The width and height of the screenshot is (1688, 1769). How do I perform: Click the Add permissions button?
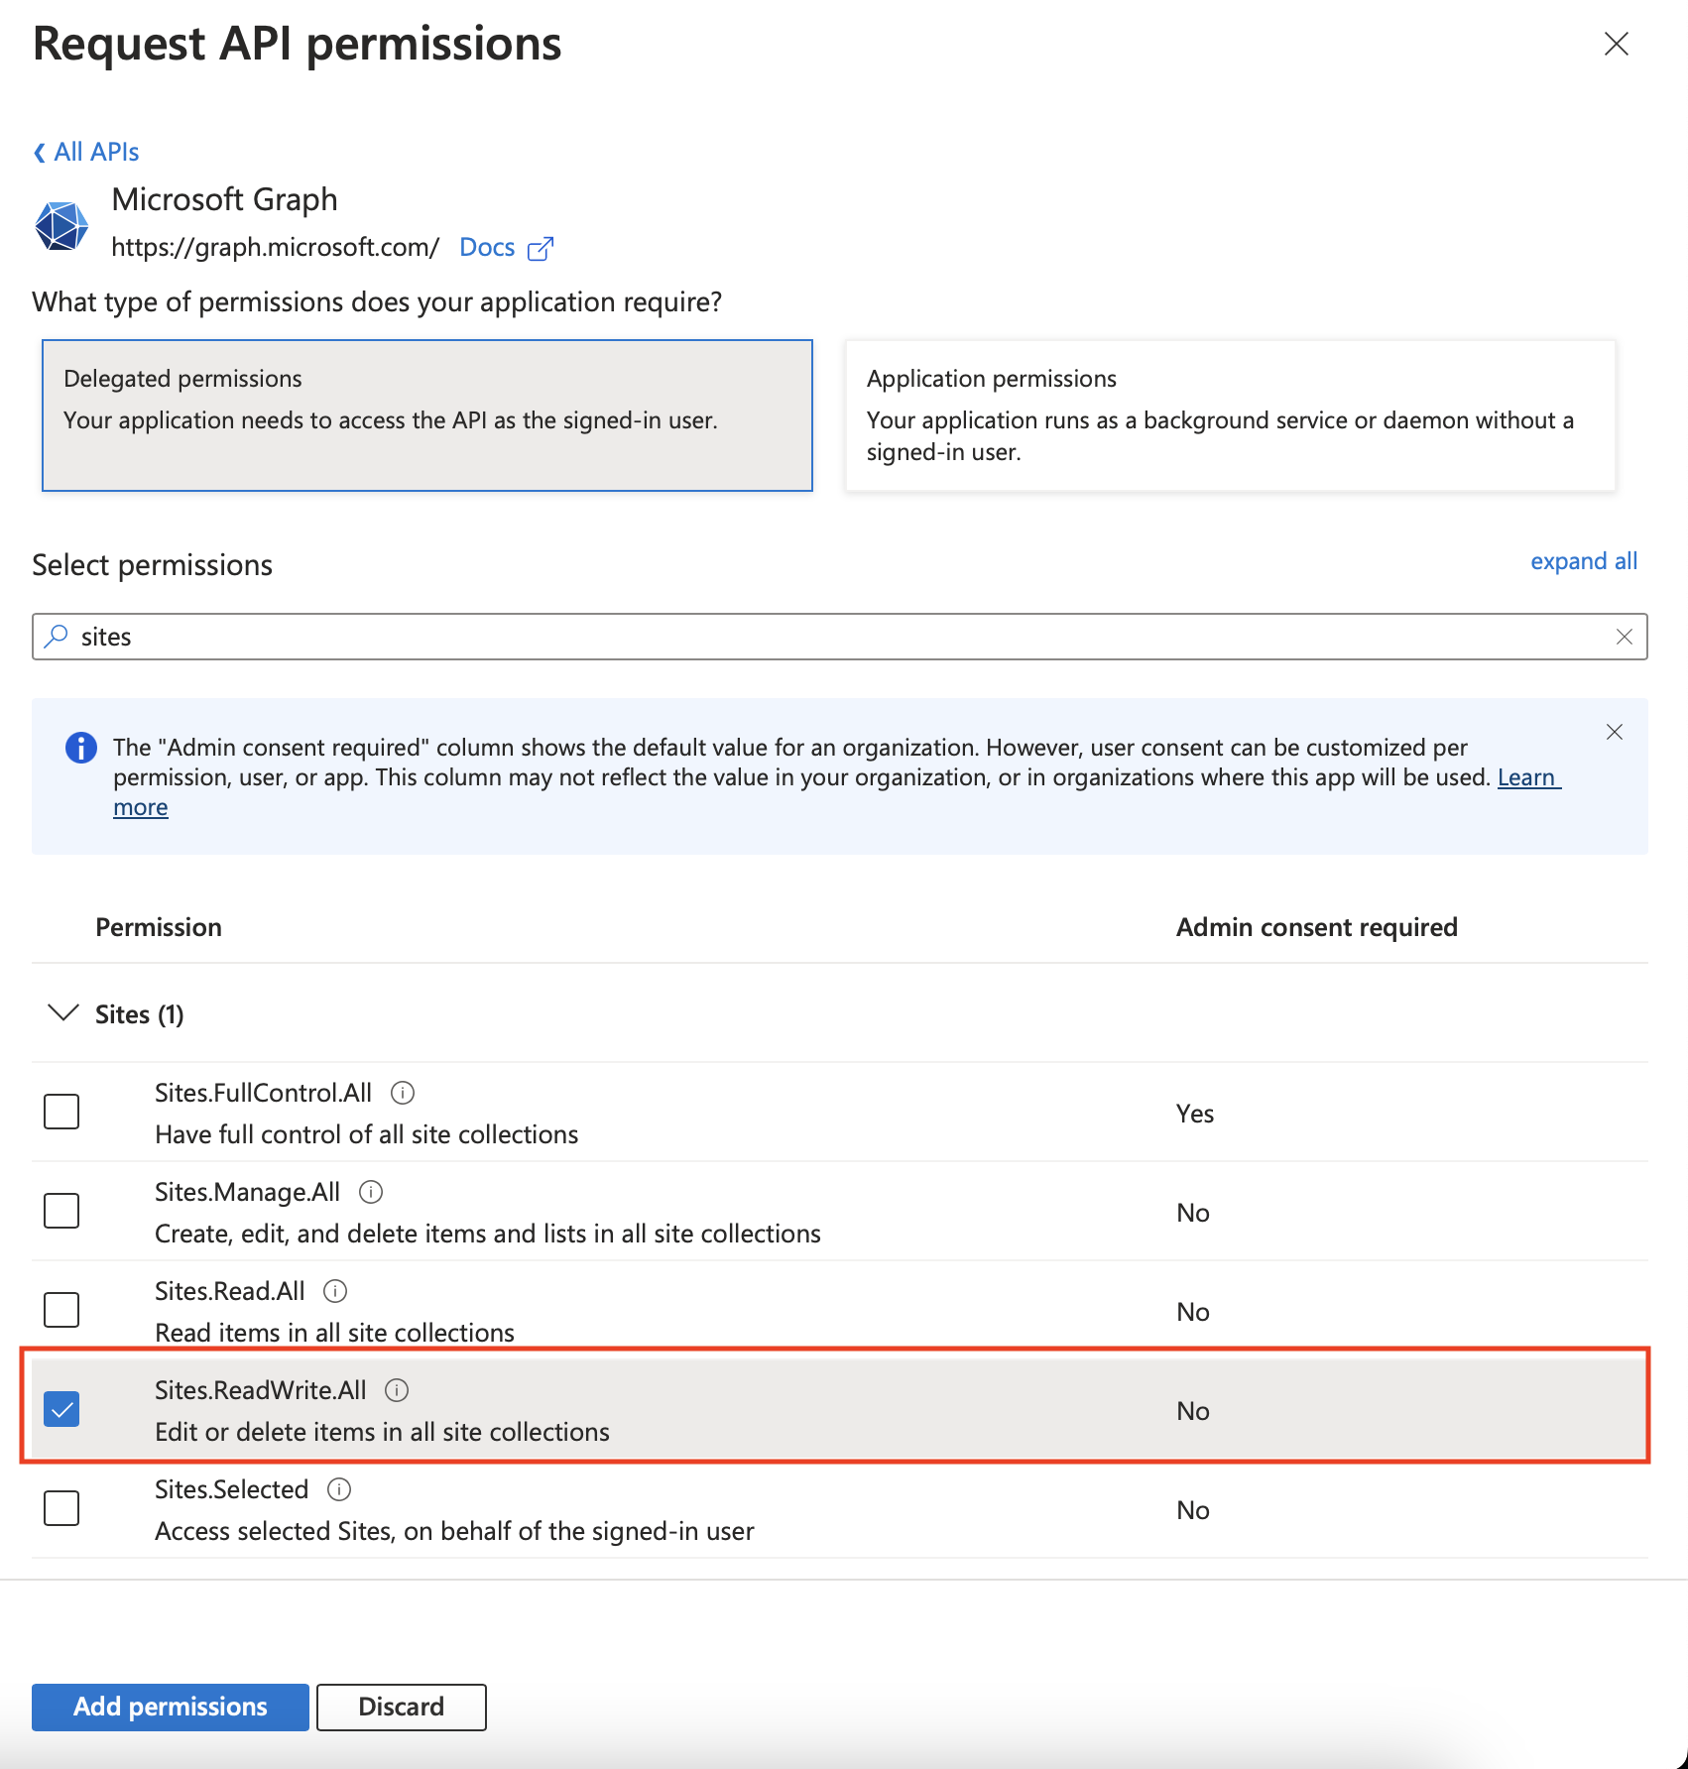pos(171,1707)
